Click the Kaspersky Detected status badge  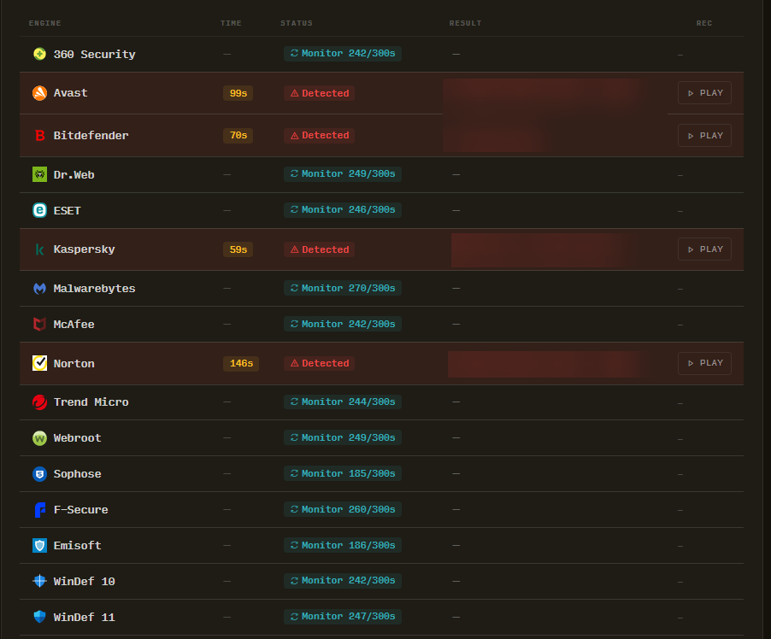coord(319,249)
